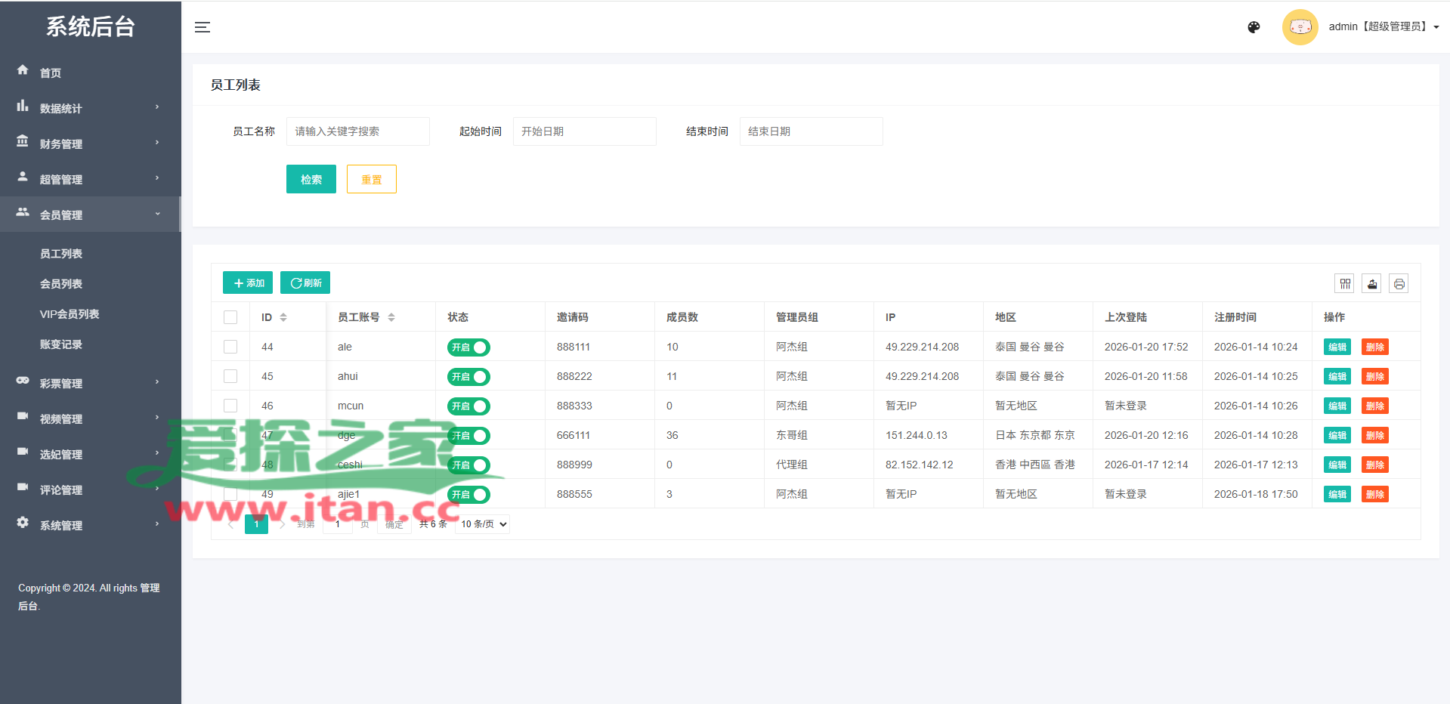Click the print table icon
This screenshot has width=1450, height=704.
[x=1399, y=284]
